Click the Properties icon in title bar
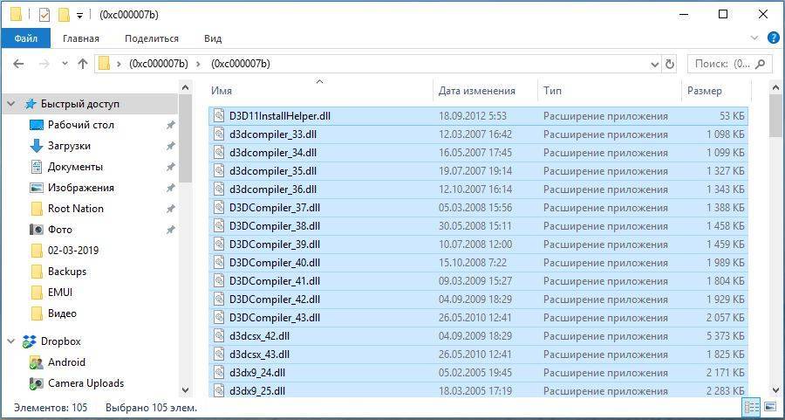Image resolution: width=785 pixels, height=420 pixels. click(44, 15)
